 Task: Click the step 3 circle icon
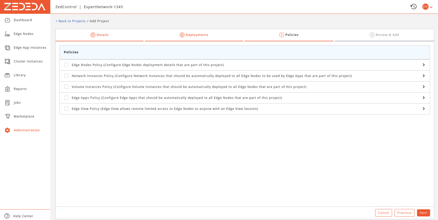point(282,35)
